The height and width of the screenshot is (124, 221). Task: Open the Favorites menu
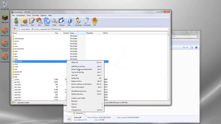[x=36, y=15]
